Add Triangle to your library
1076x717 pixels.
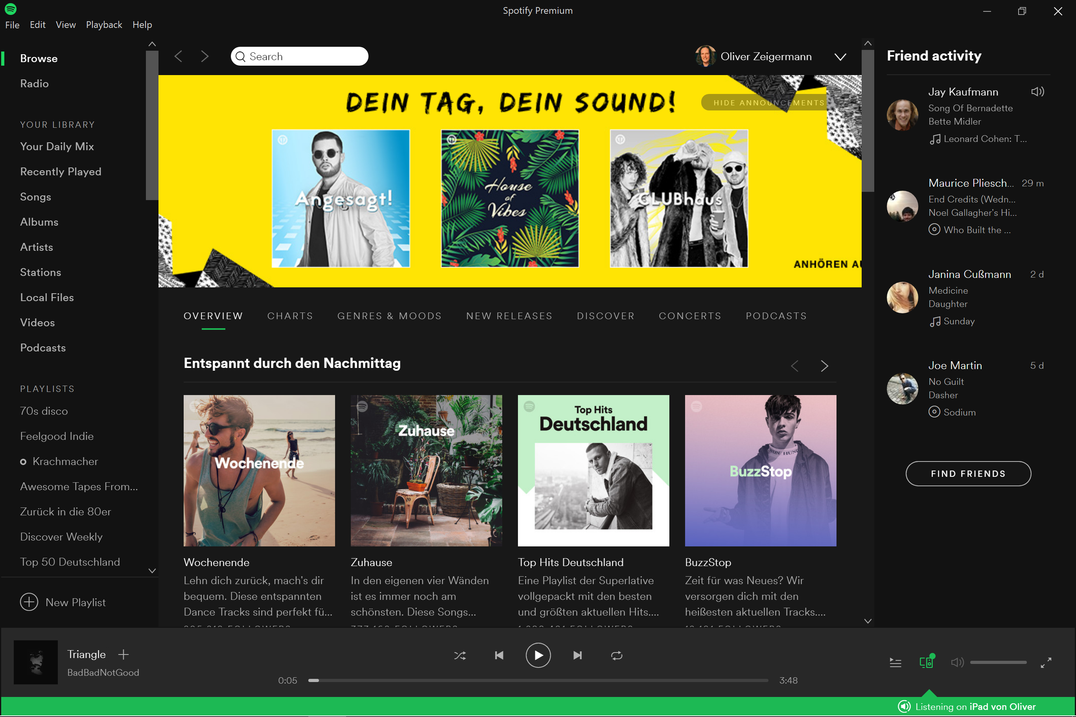click(123, 654)
